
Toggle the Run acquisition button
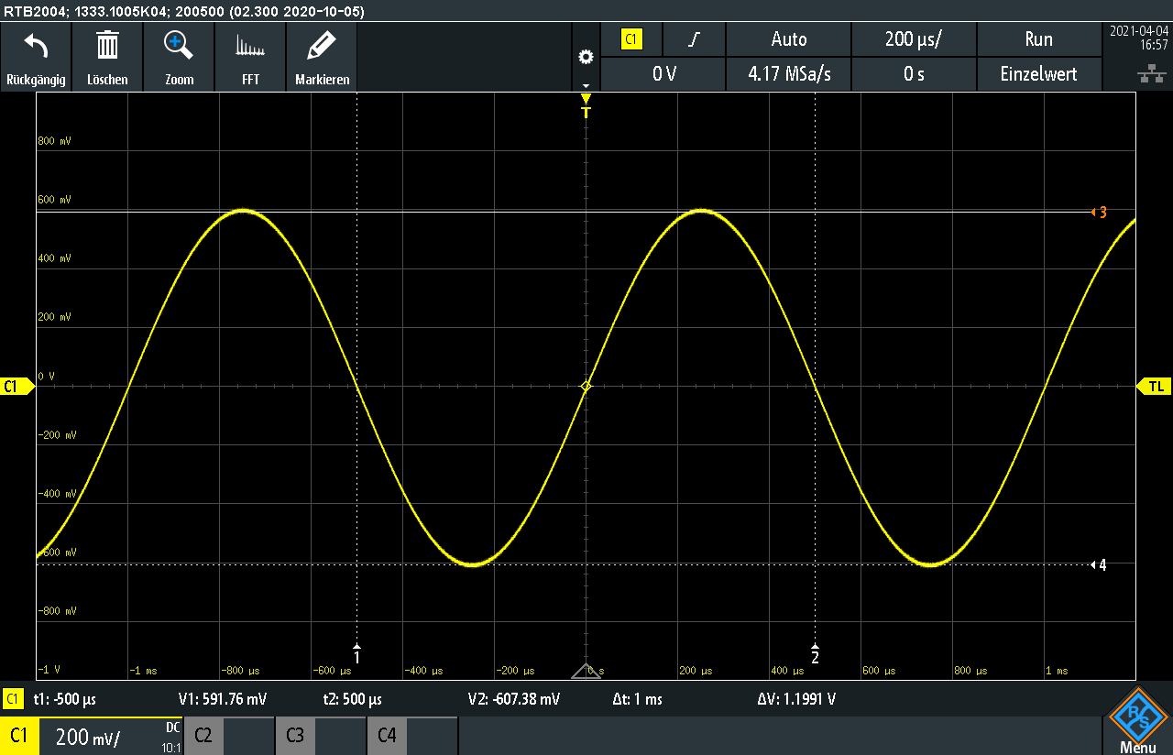1038,39
